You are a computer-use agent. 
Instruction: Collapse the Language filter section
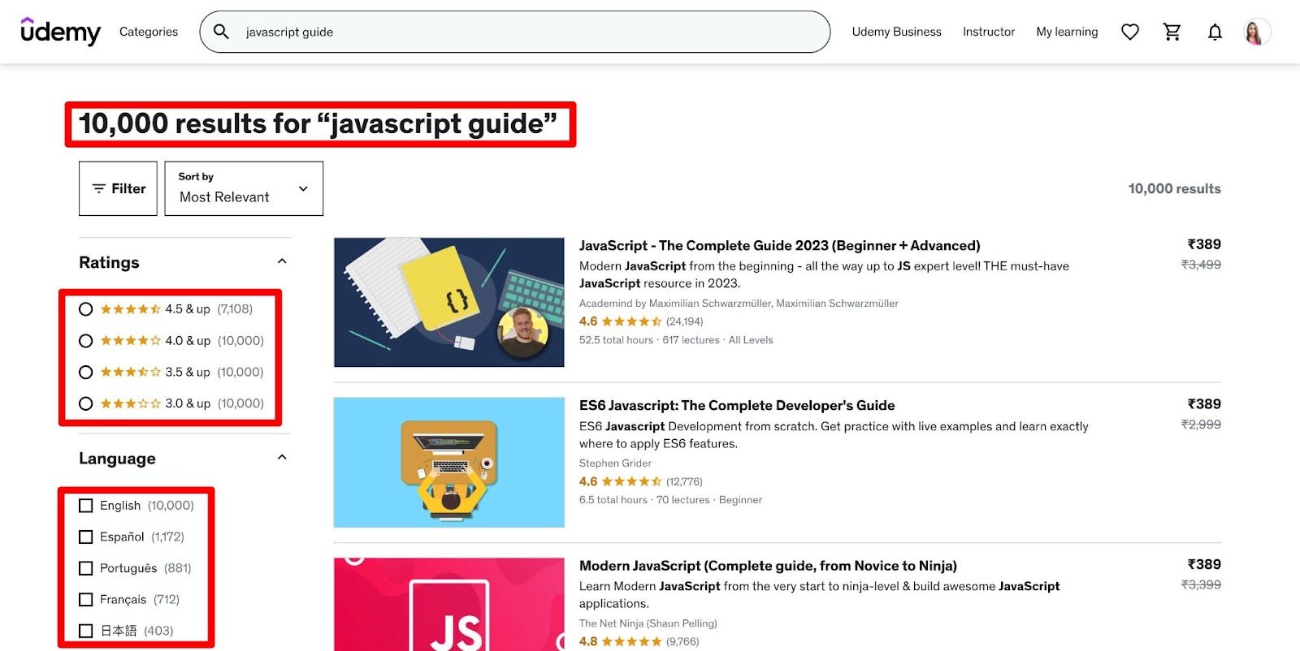[282, 457]
